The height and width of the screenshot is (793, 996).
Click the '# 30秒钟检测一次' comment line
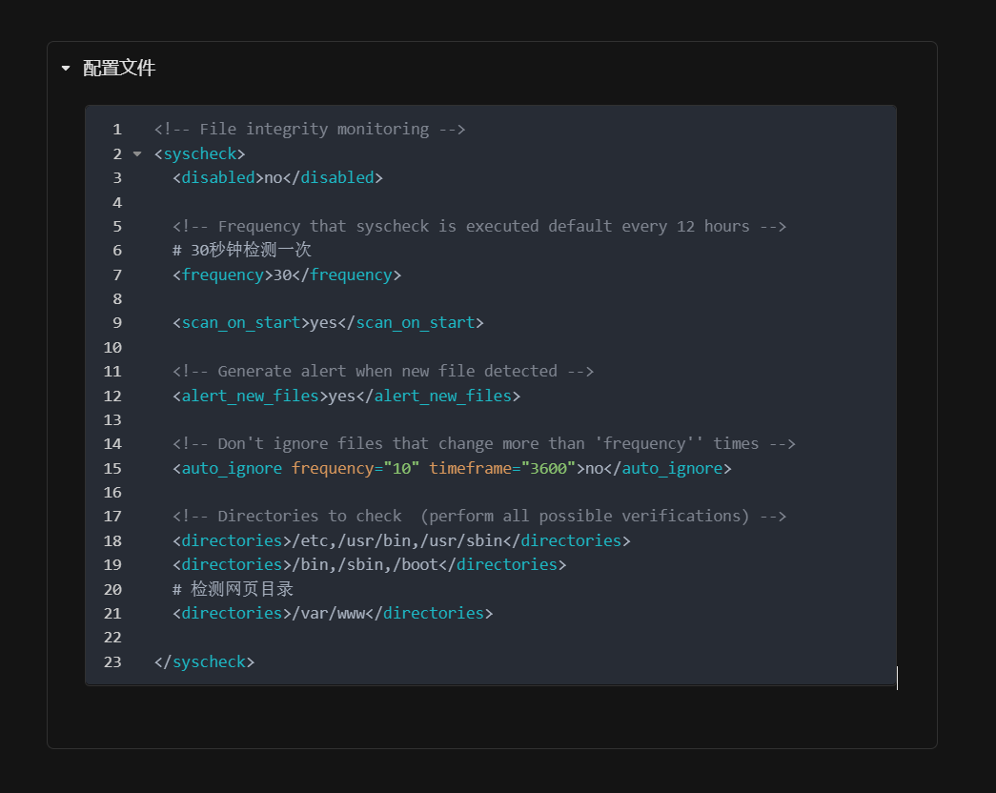pos(242,251)
